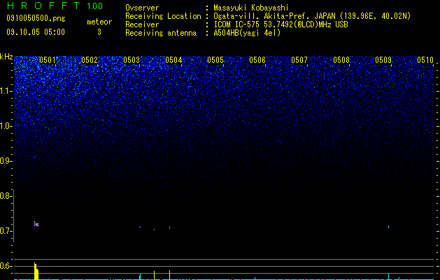Select the 0503 time axis label
This screenshot has height=280, width=440.
pyautogui.click(x=132, y=60)
